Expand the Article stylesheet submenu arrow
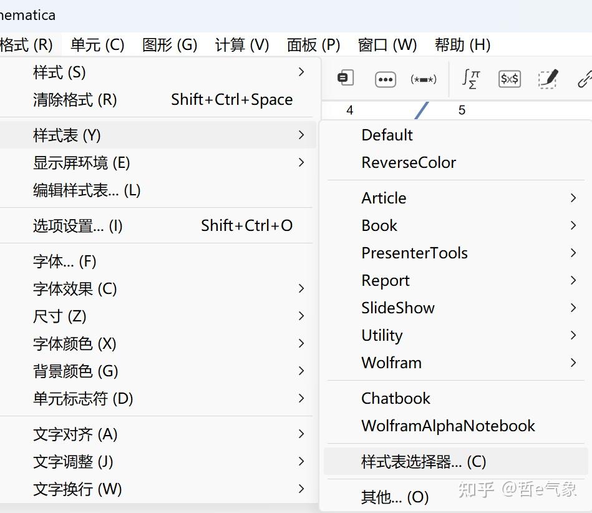592x513 pixels. pos(573,198)
